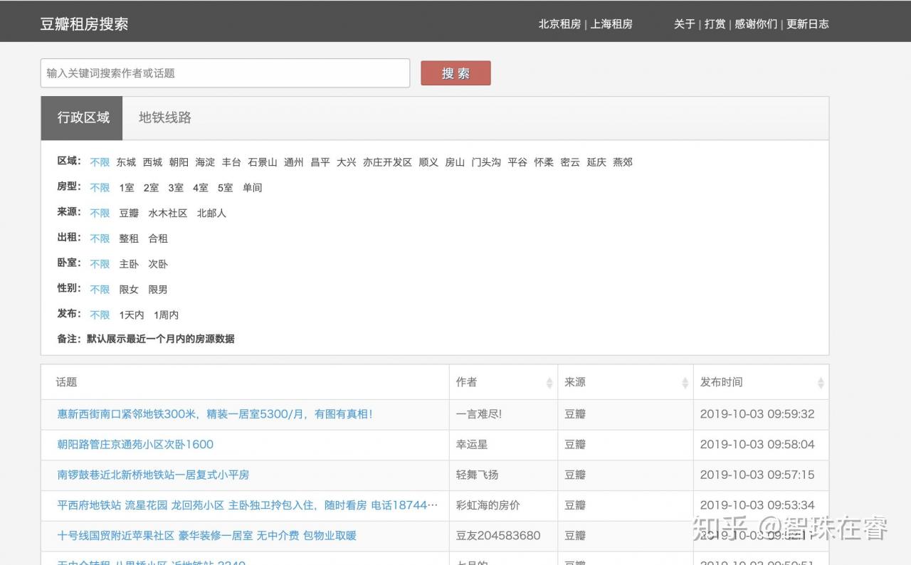911x565 pixels.
Task: Filter source by 水木社区
Action: (x=168, y=213)
